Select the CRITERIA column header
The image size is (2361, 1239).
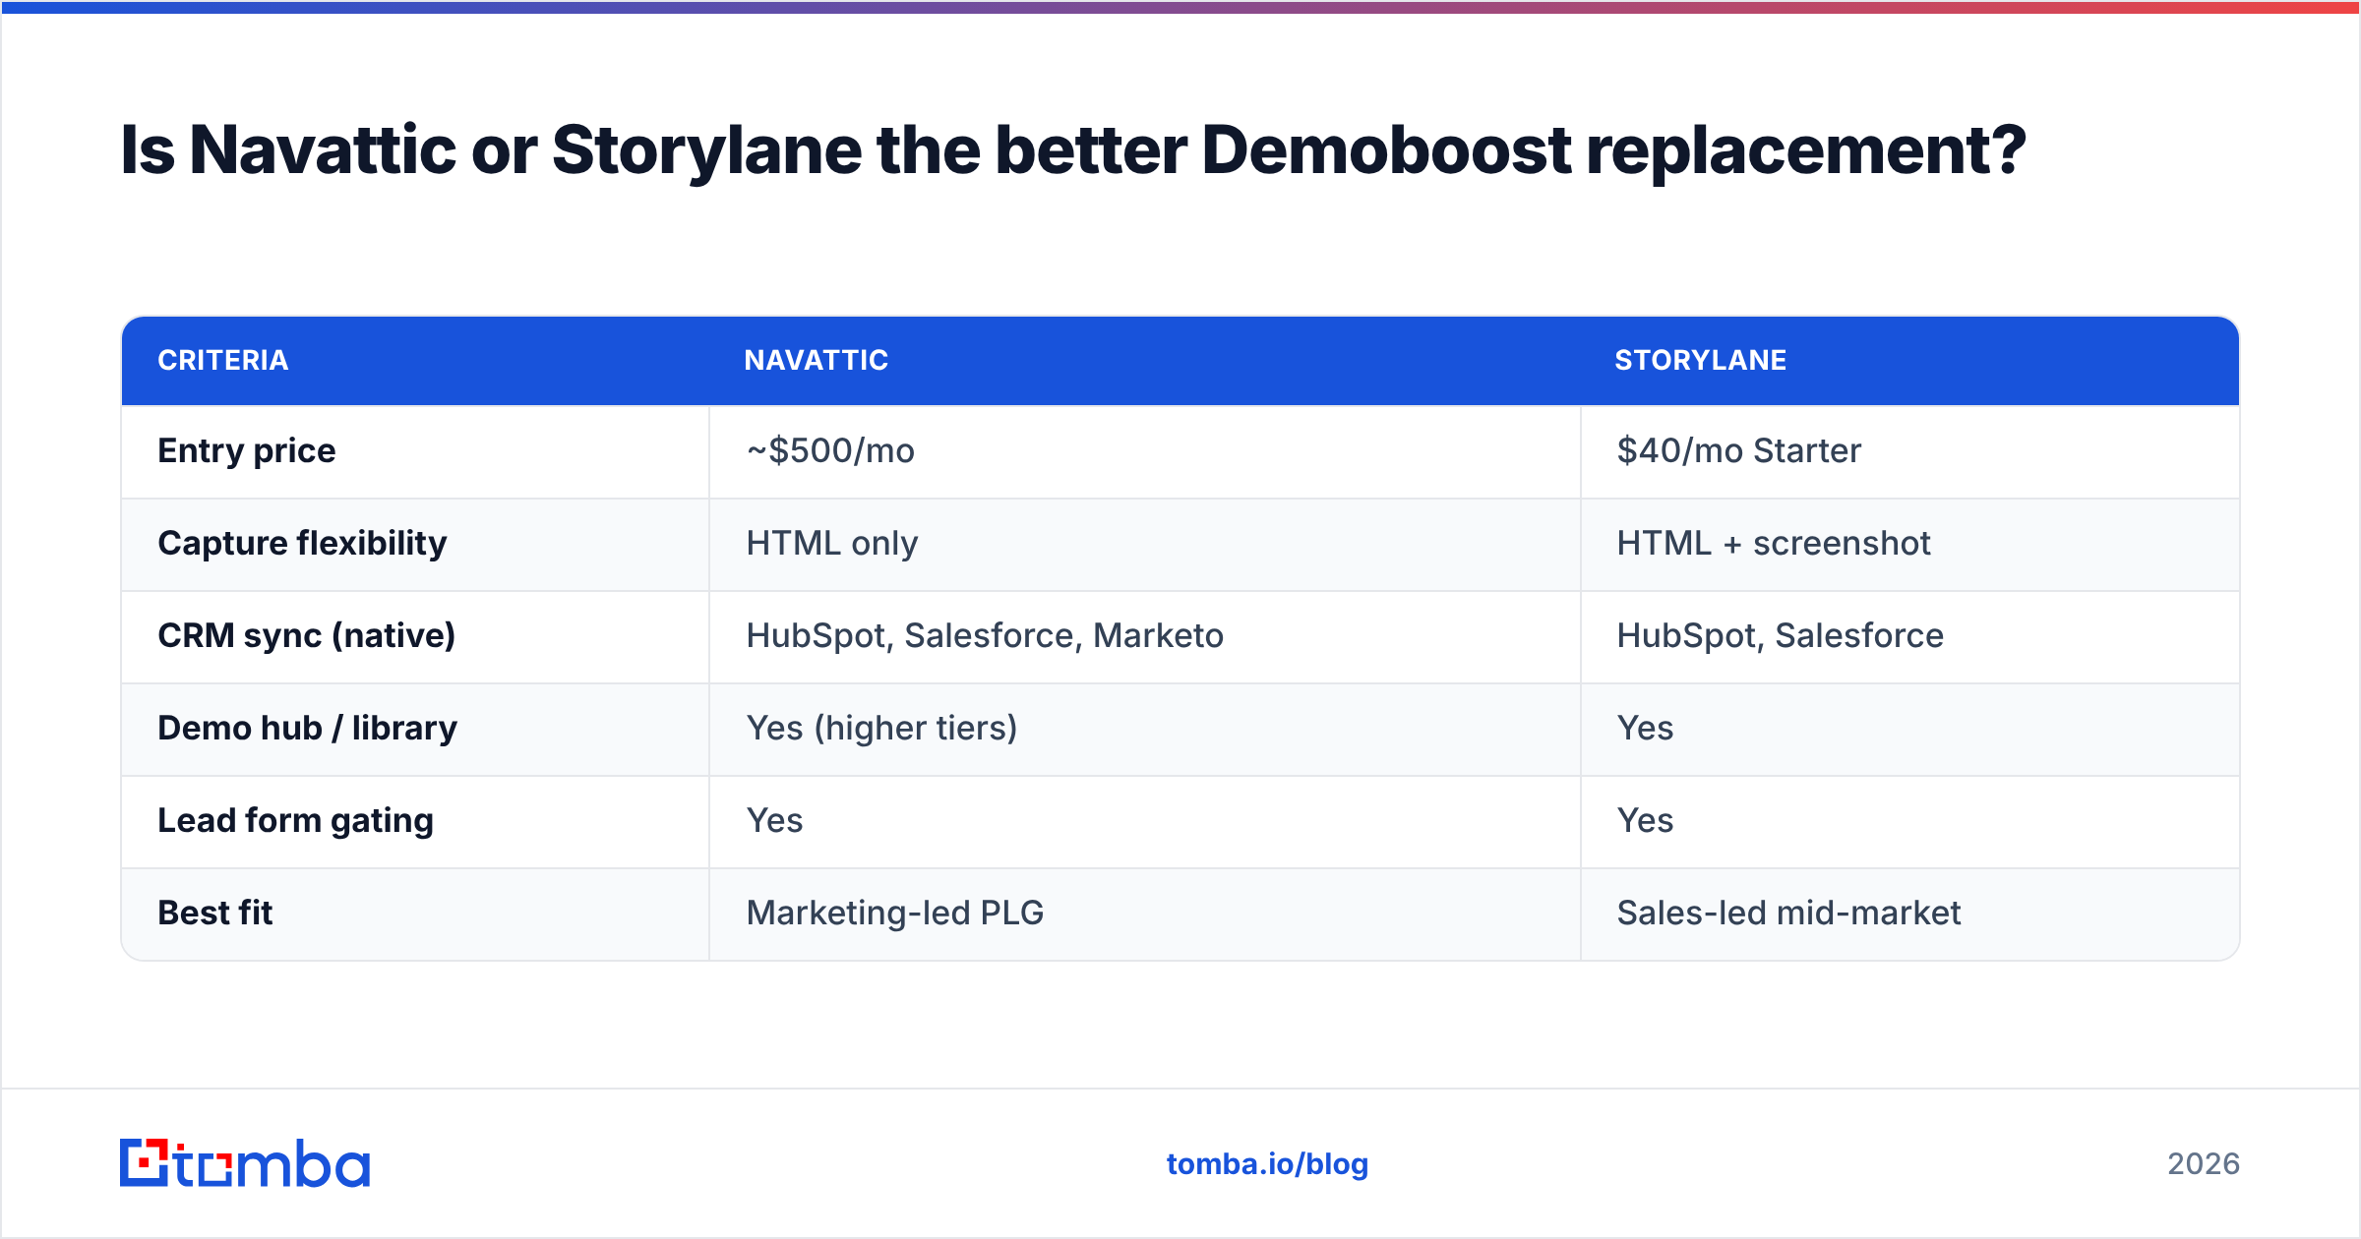click(x=223, y=361)
